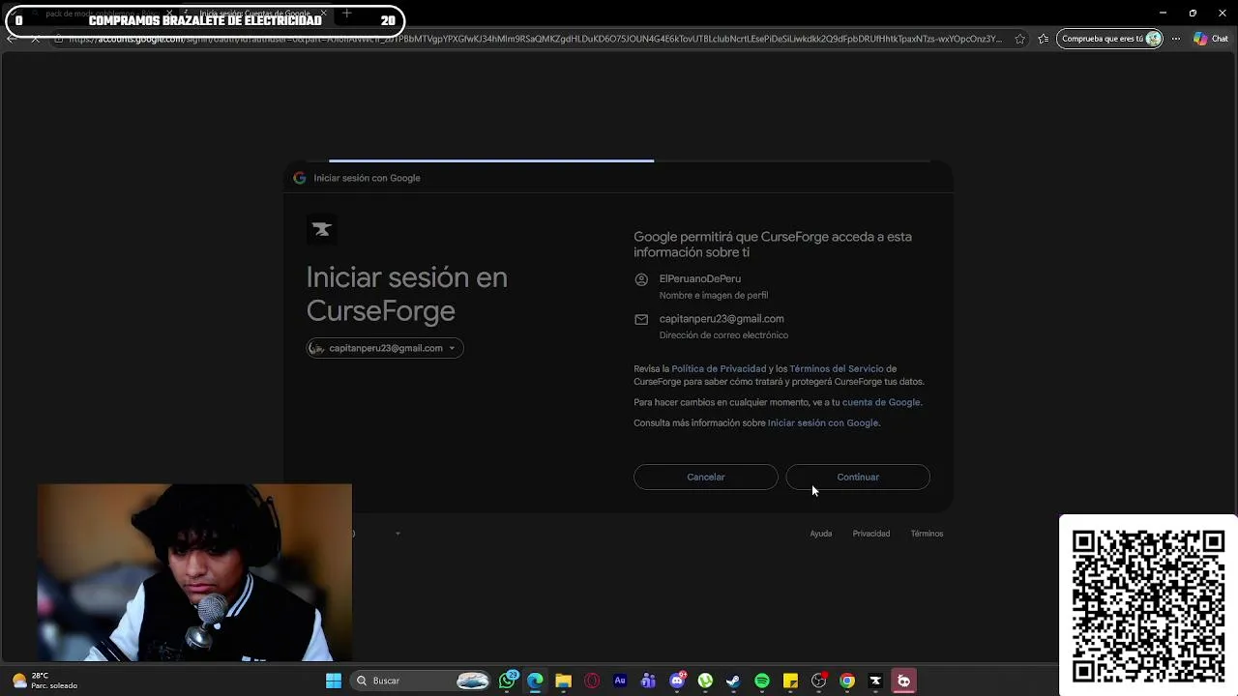Open the Términos del Servicio link
Screen dimensions: 1238x696
(837, 368)
